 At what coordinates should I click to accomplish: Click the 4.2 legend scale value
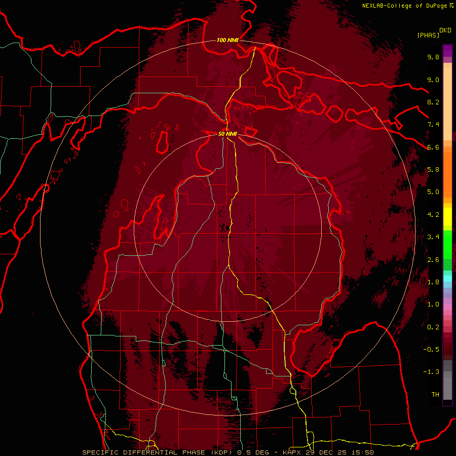[x=433, y=215]
